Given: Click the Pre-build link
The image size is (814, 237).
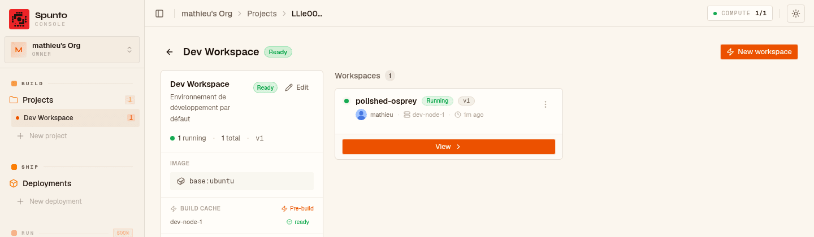Looking at the screenshot, I should click(297, 209).
